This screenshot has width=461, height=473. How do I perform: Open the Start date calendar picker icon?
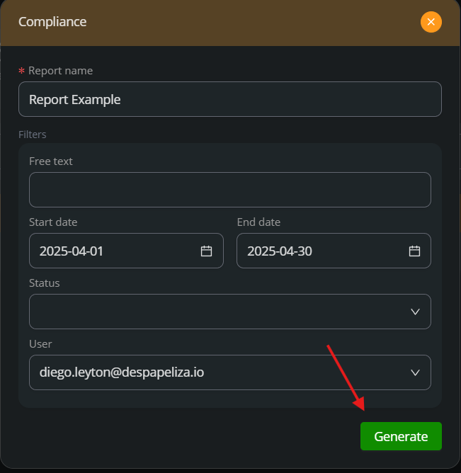click(x=206, y=251)
